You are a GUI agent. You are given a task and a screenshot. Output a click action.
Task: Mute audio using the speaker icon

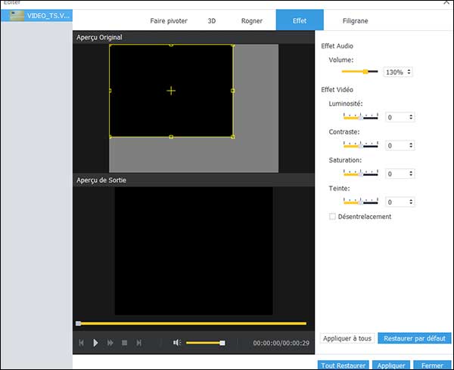coord(176,343)
